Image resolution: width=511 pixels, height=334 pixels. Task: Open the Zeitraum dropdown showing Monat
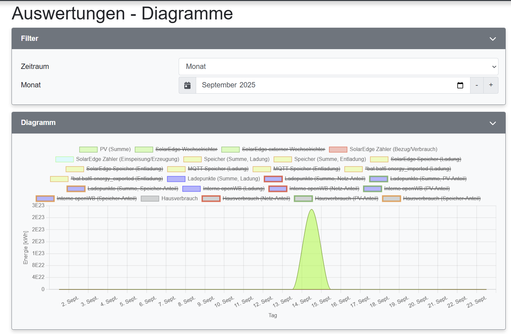point(338,67)
